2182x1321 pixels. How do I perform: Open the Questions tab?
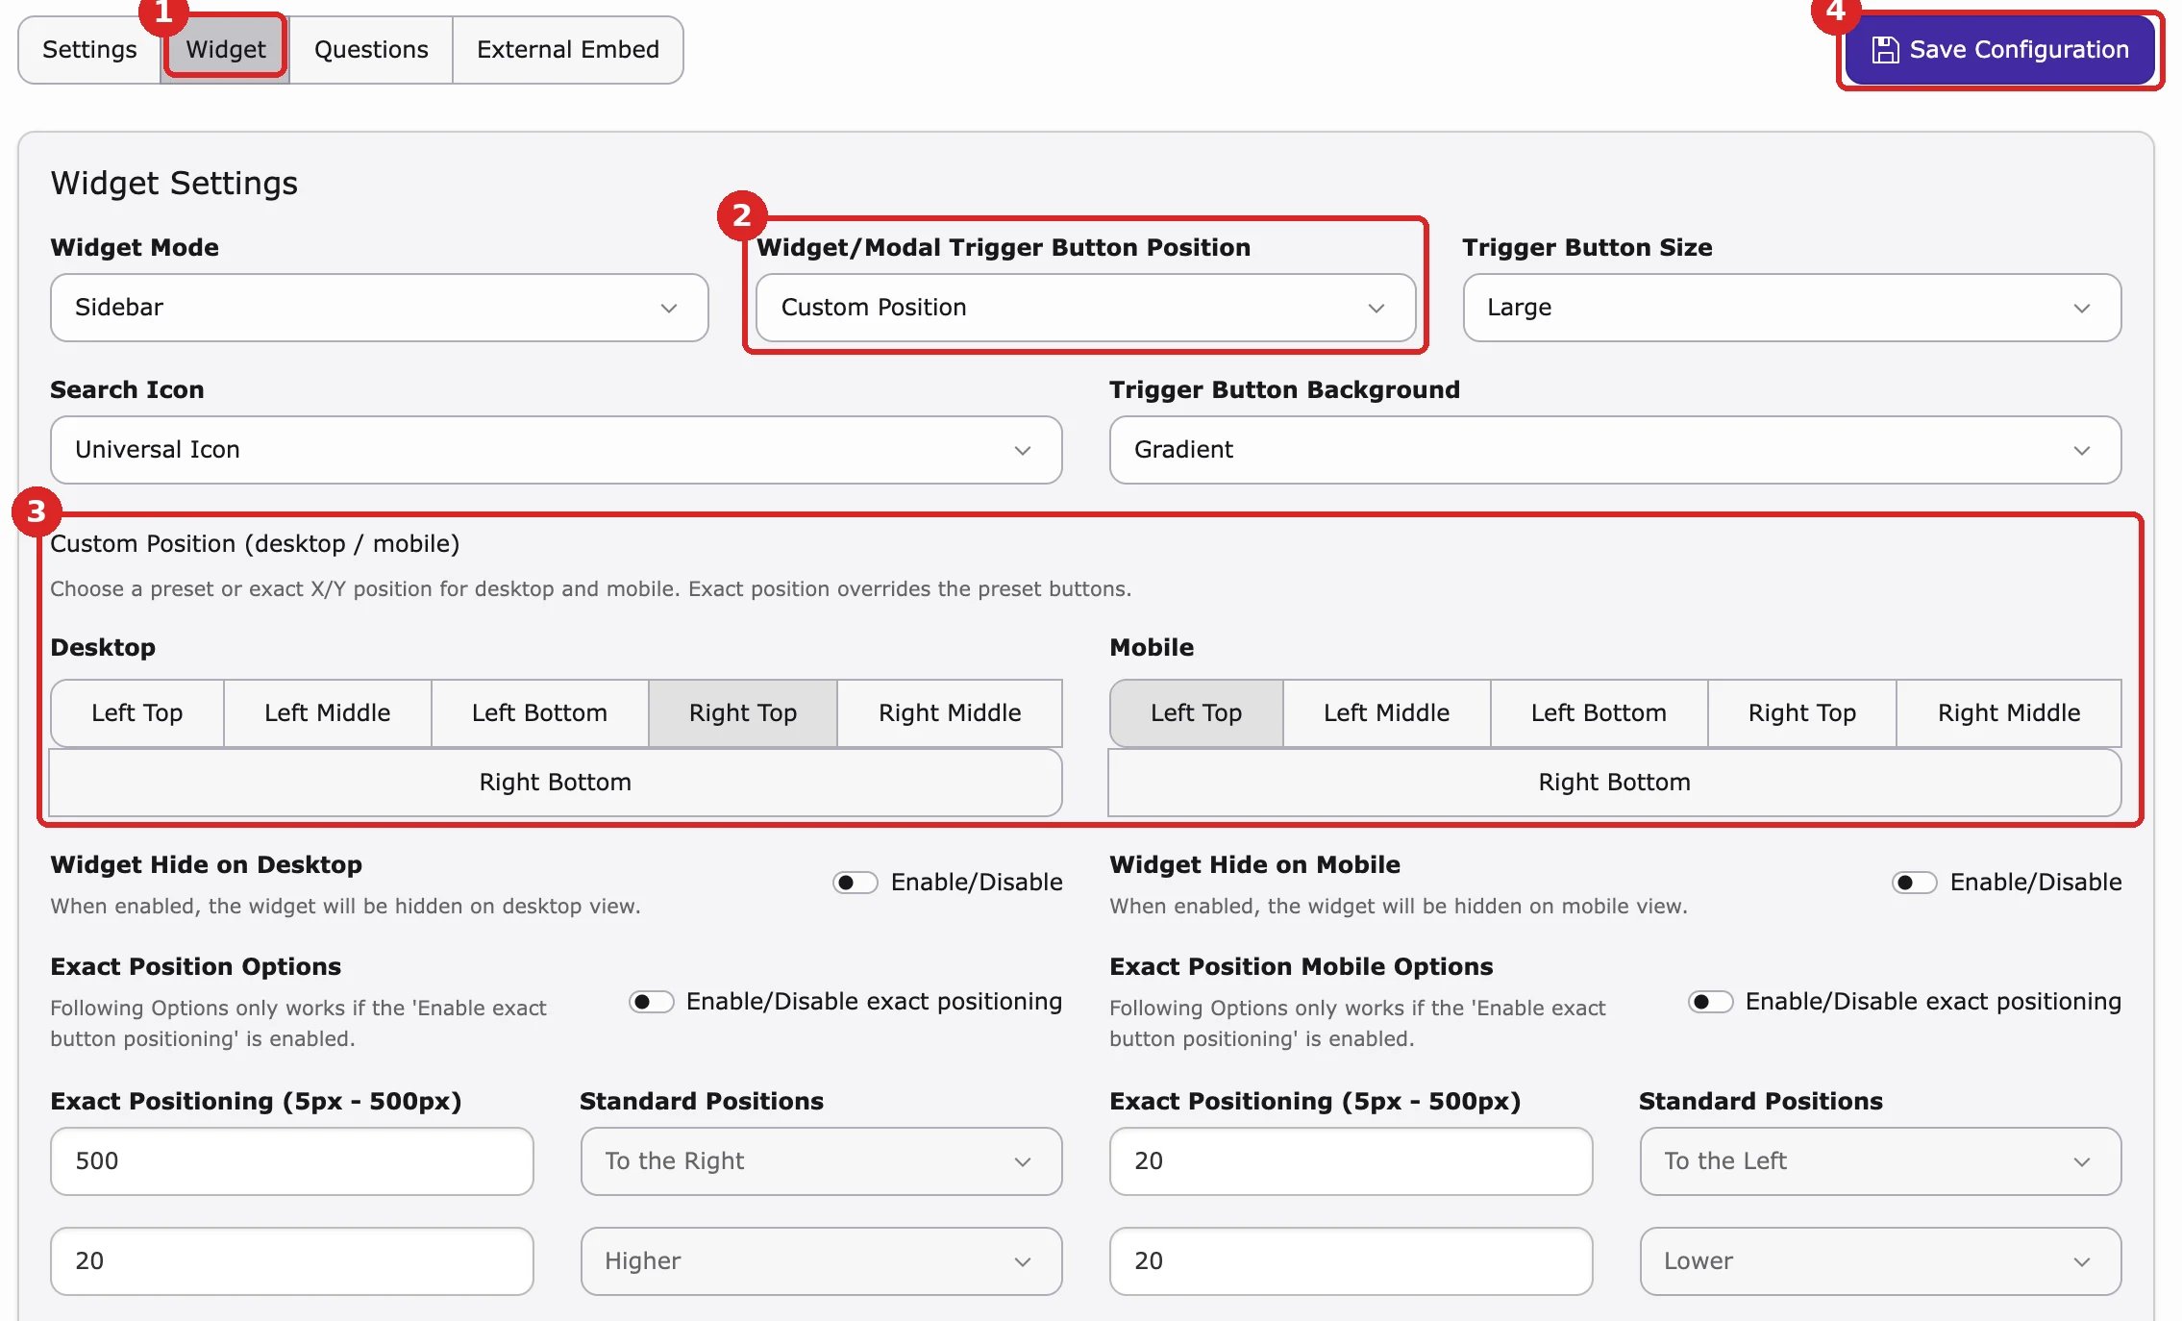click(371, 50)
